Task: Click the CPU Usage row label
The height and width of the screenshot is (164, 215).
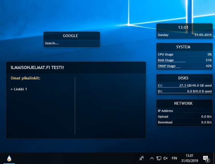Action: pos(165,54)
